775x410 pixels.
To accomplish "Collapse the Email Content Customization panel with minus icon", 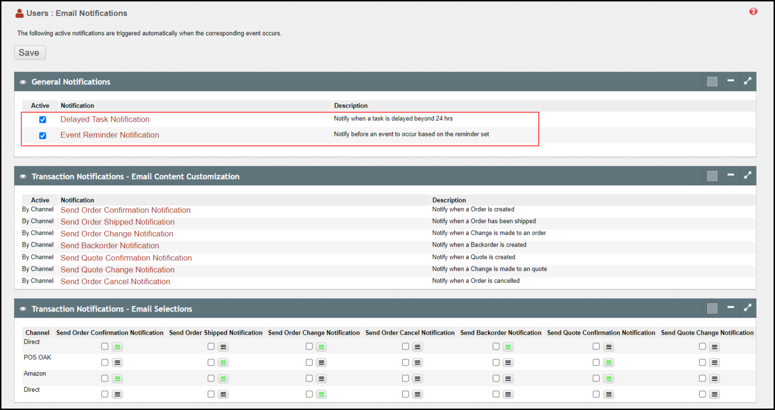I will (731, 175).
